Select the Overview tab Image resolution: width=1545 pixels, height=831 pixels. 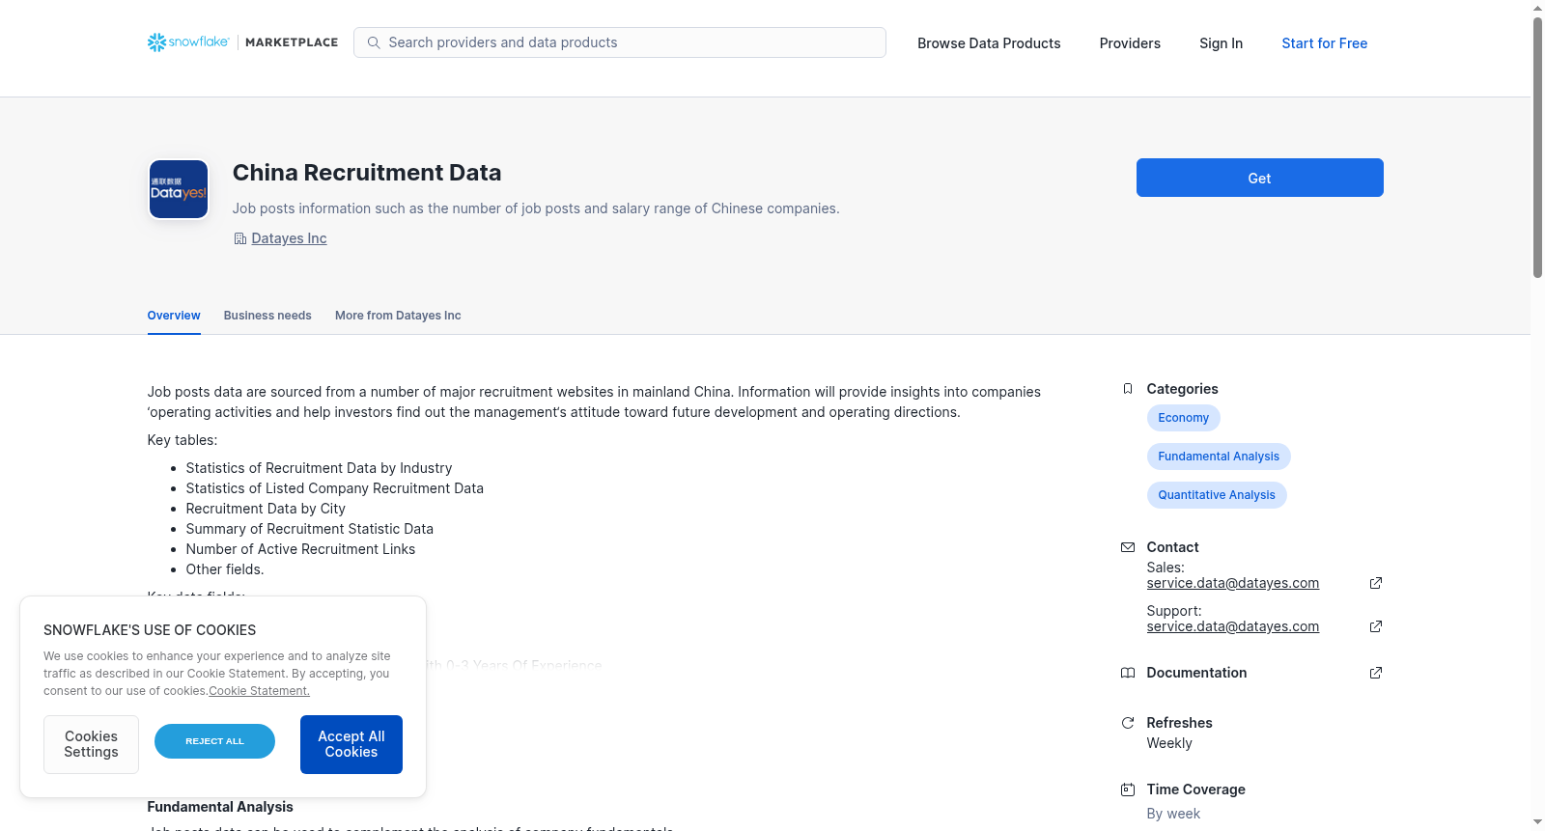[x=174, y=316]
